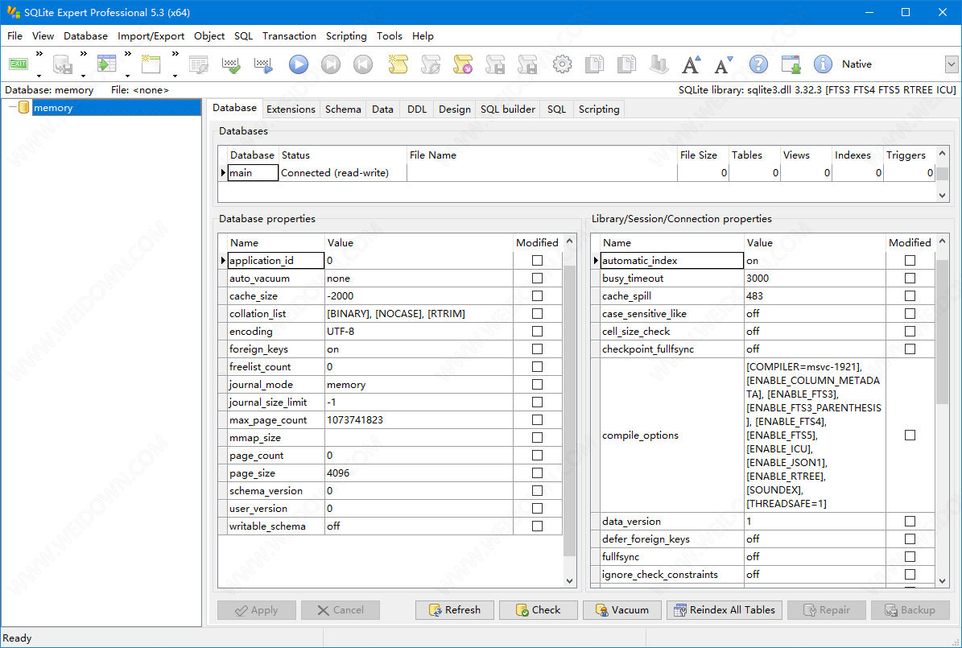Switch to the DDL tab

coord(416,109)
